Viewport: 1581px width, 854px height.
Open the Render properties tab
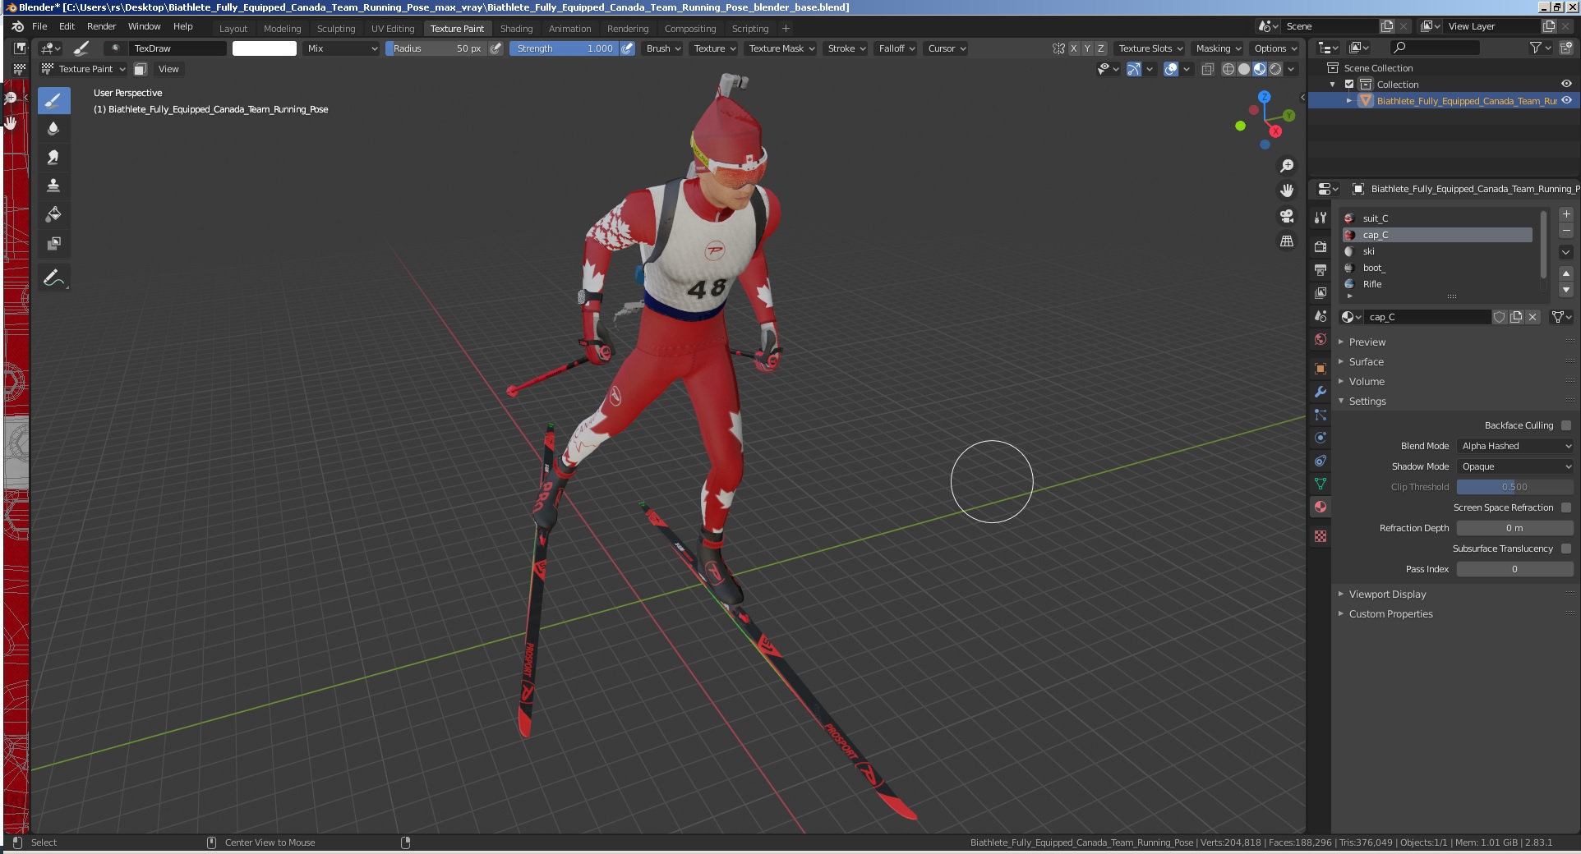(1321, 246)
